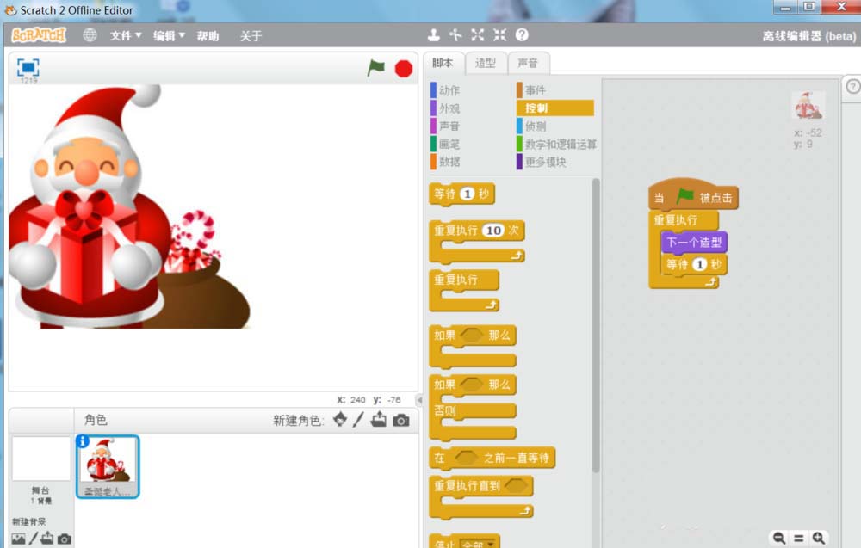Open help panel question mark at right edge
The width and height of the screenshot is (861, 548).
tap(852, 87)
